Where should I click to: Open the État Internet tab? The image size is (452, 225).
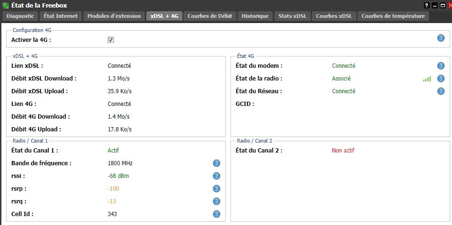coord(60,16)
